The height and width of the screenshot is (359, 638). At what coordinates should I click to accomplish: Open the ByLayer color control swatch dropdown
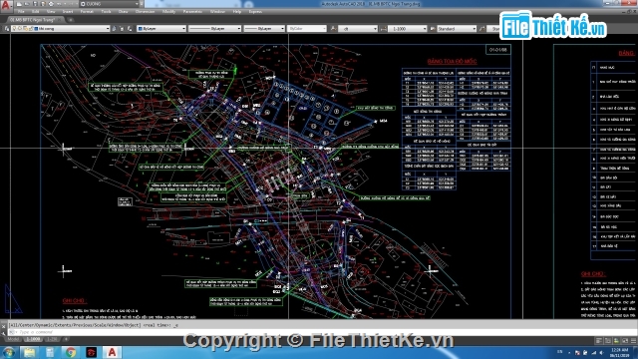(161, 29)
